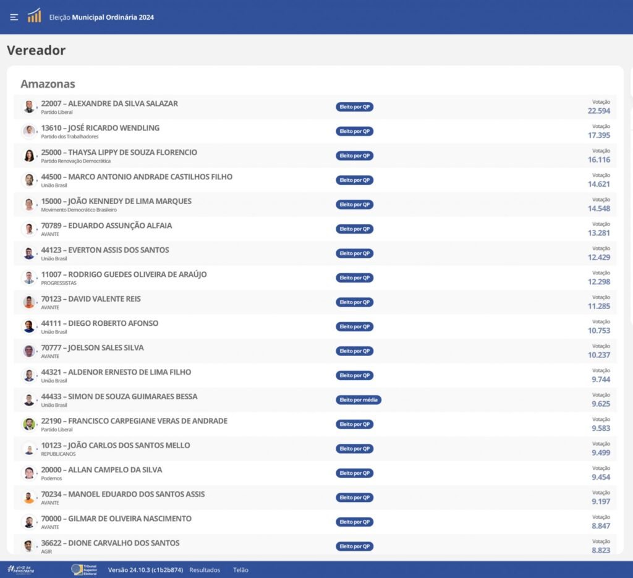
Task: Click Francisco Carpegiane Veras de Andrade's photo
Action: click(x=29, y=424)
